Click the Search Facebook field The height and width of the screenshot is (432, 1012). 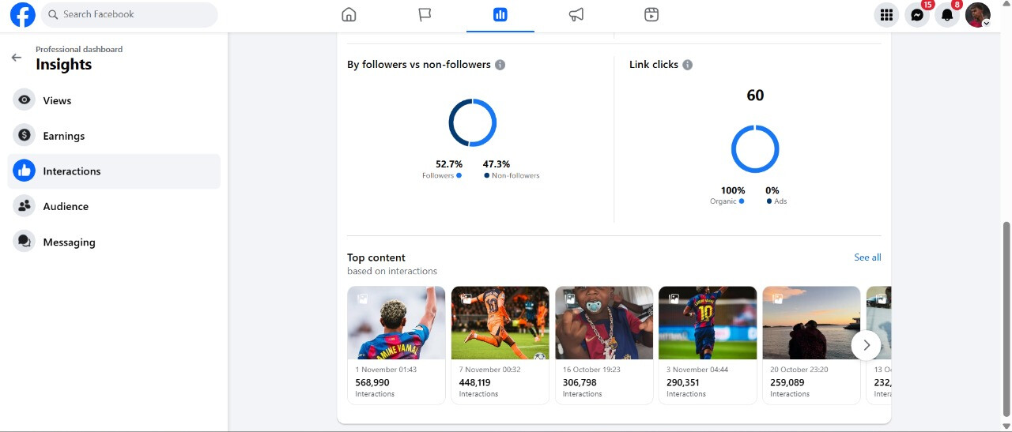130,14
